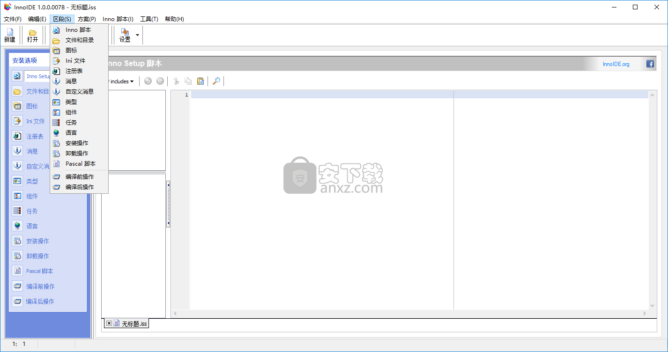This screenshot has width=668, height=352.
Task: Click the search magnifier icon in editor toolbar
Action: pos(216,81)
